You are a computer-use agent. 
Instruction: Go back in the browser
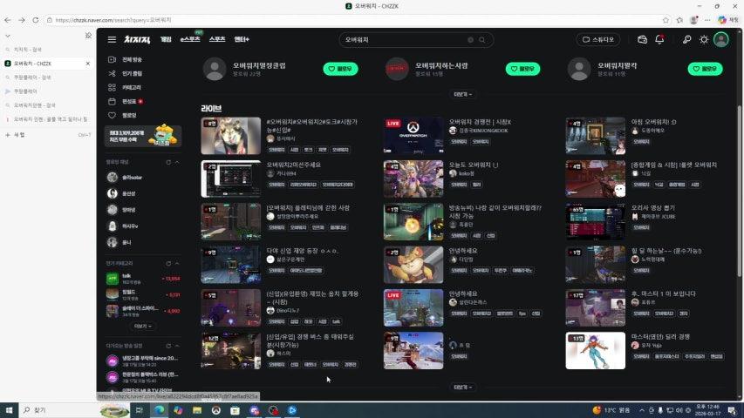tap(8, 20)
